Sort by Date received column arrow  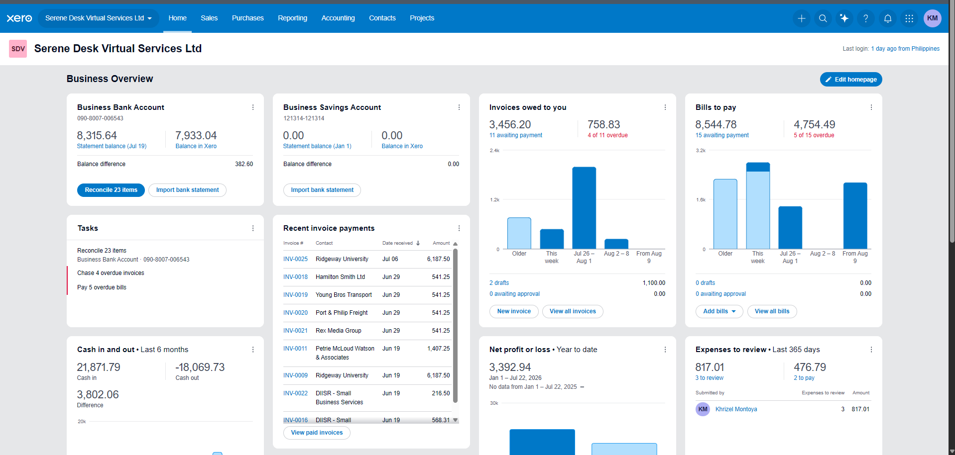point(418,243)
